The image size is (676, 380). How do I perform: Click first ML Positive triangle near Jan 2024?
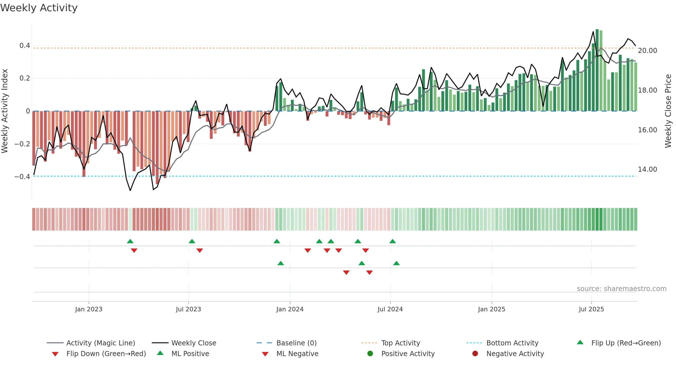[281, 263]
